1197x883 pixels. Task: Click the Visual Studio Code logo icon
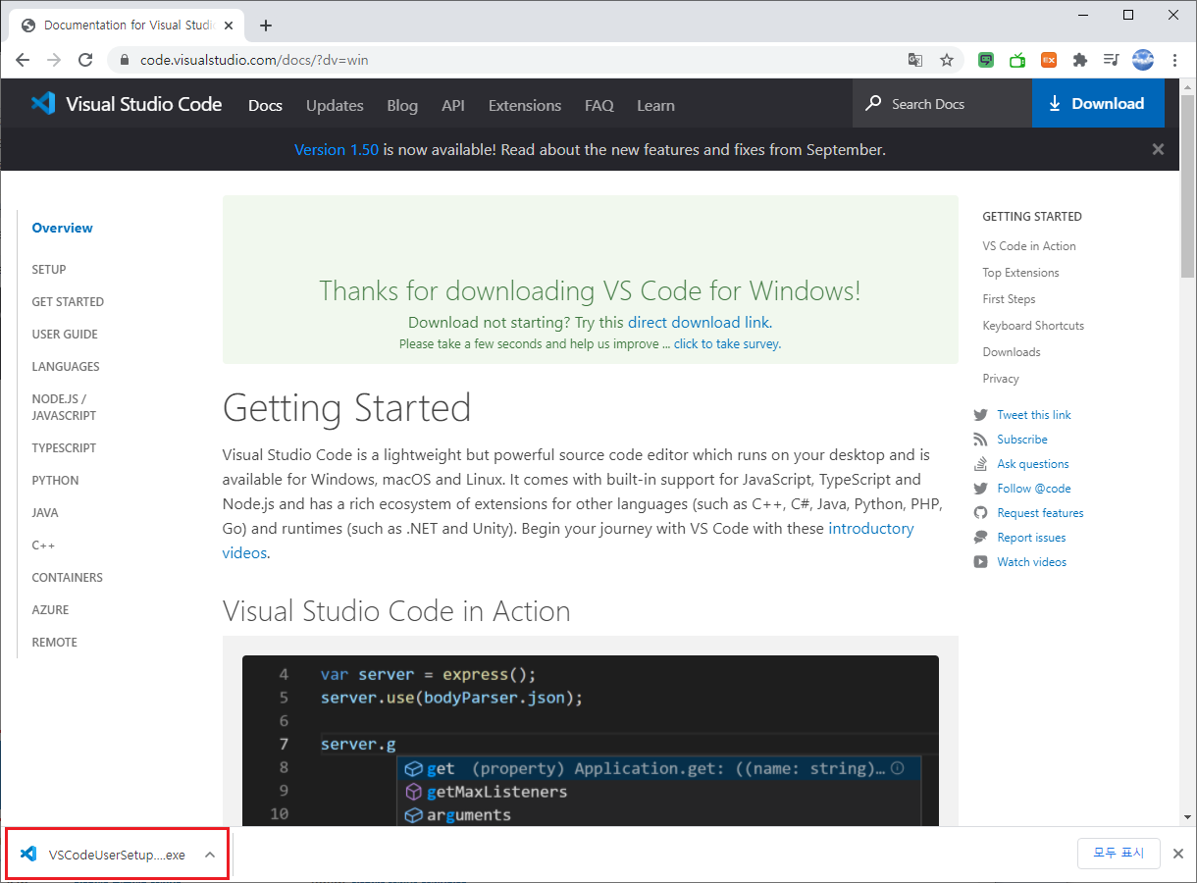pyautogui.click(x=42, y=104)
